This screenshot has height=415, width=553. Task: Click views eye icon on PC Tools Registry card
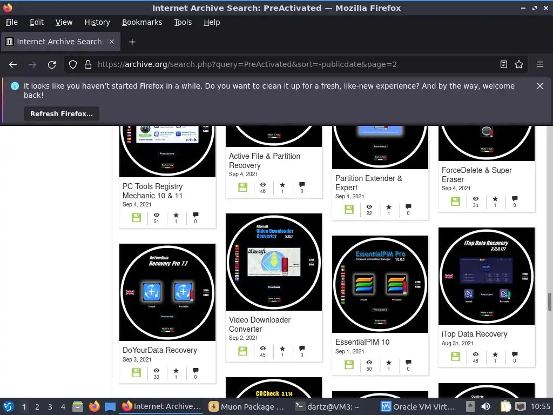[156, 215]
